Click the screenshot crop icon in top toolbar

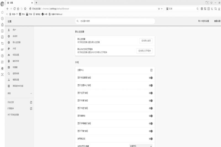(215, 9)
